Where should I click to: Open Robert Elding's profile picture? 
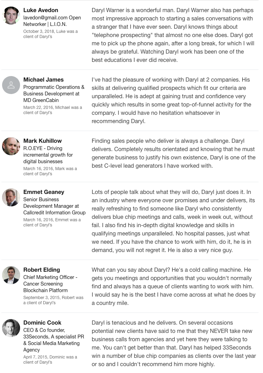pos(11,275)
